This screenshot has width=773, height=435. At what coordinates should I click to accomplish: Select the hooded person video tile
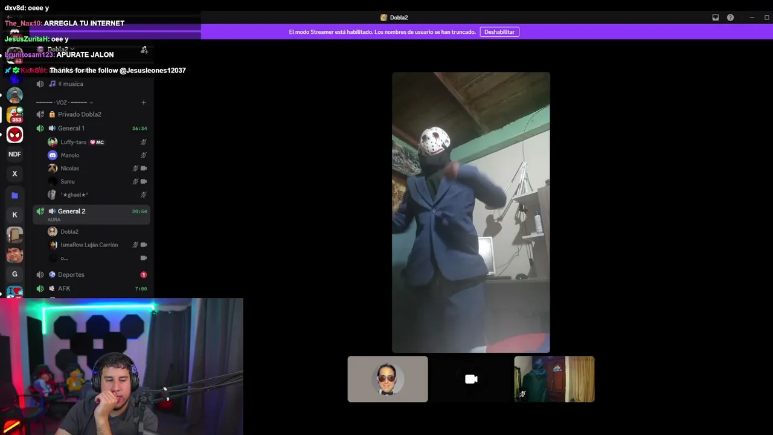pyautogui.click(x=554, y=379)
